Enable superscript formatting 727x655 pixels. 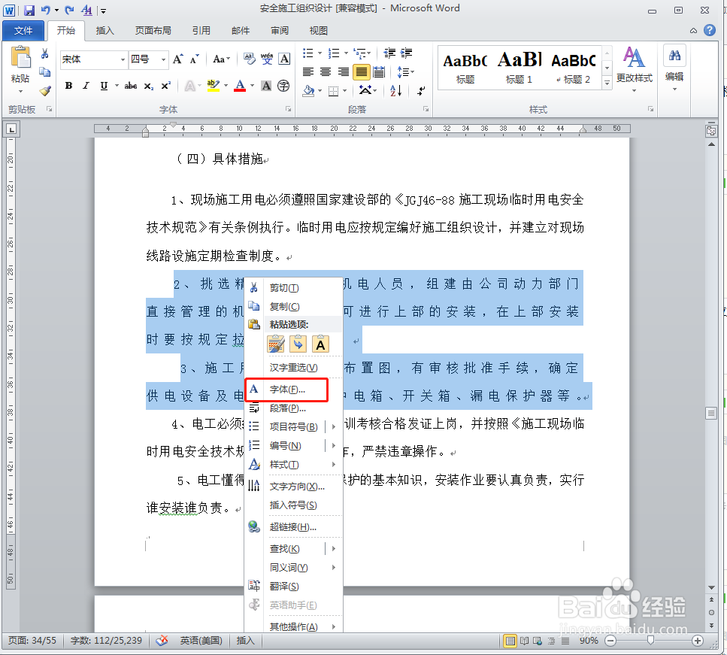(165, 86)
